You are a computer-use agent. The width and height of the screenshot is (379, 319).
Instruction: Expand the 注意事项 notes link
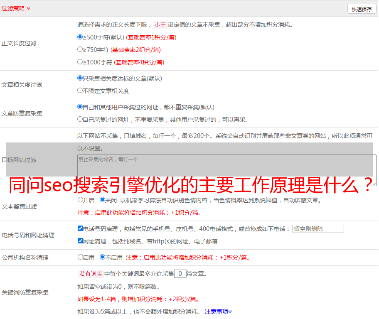218,312
